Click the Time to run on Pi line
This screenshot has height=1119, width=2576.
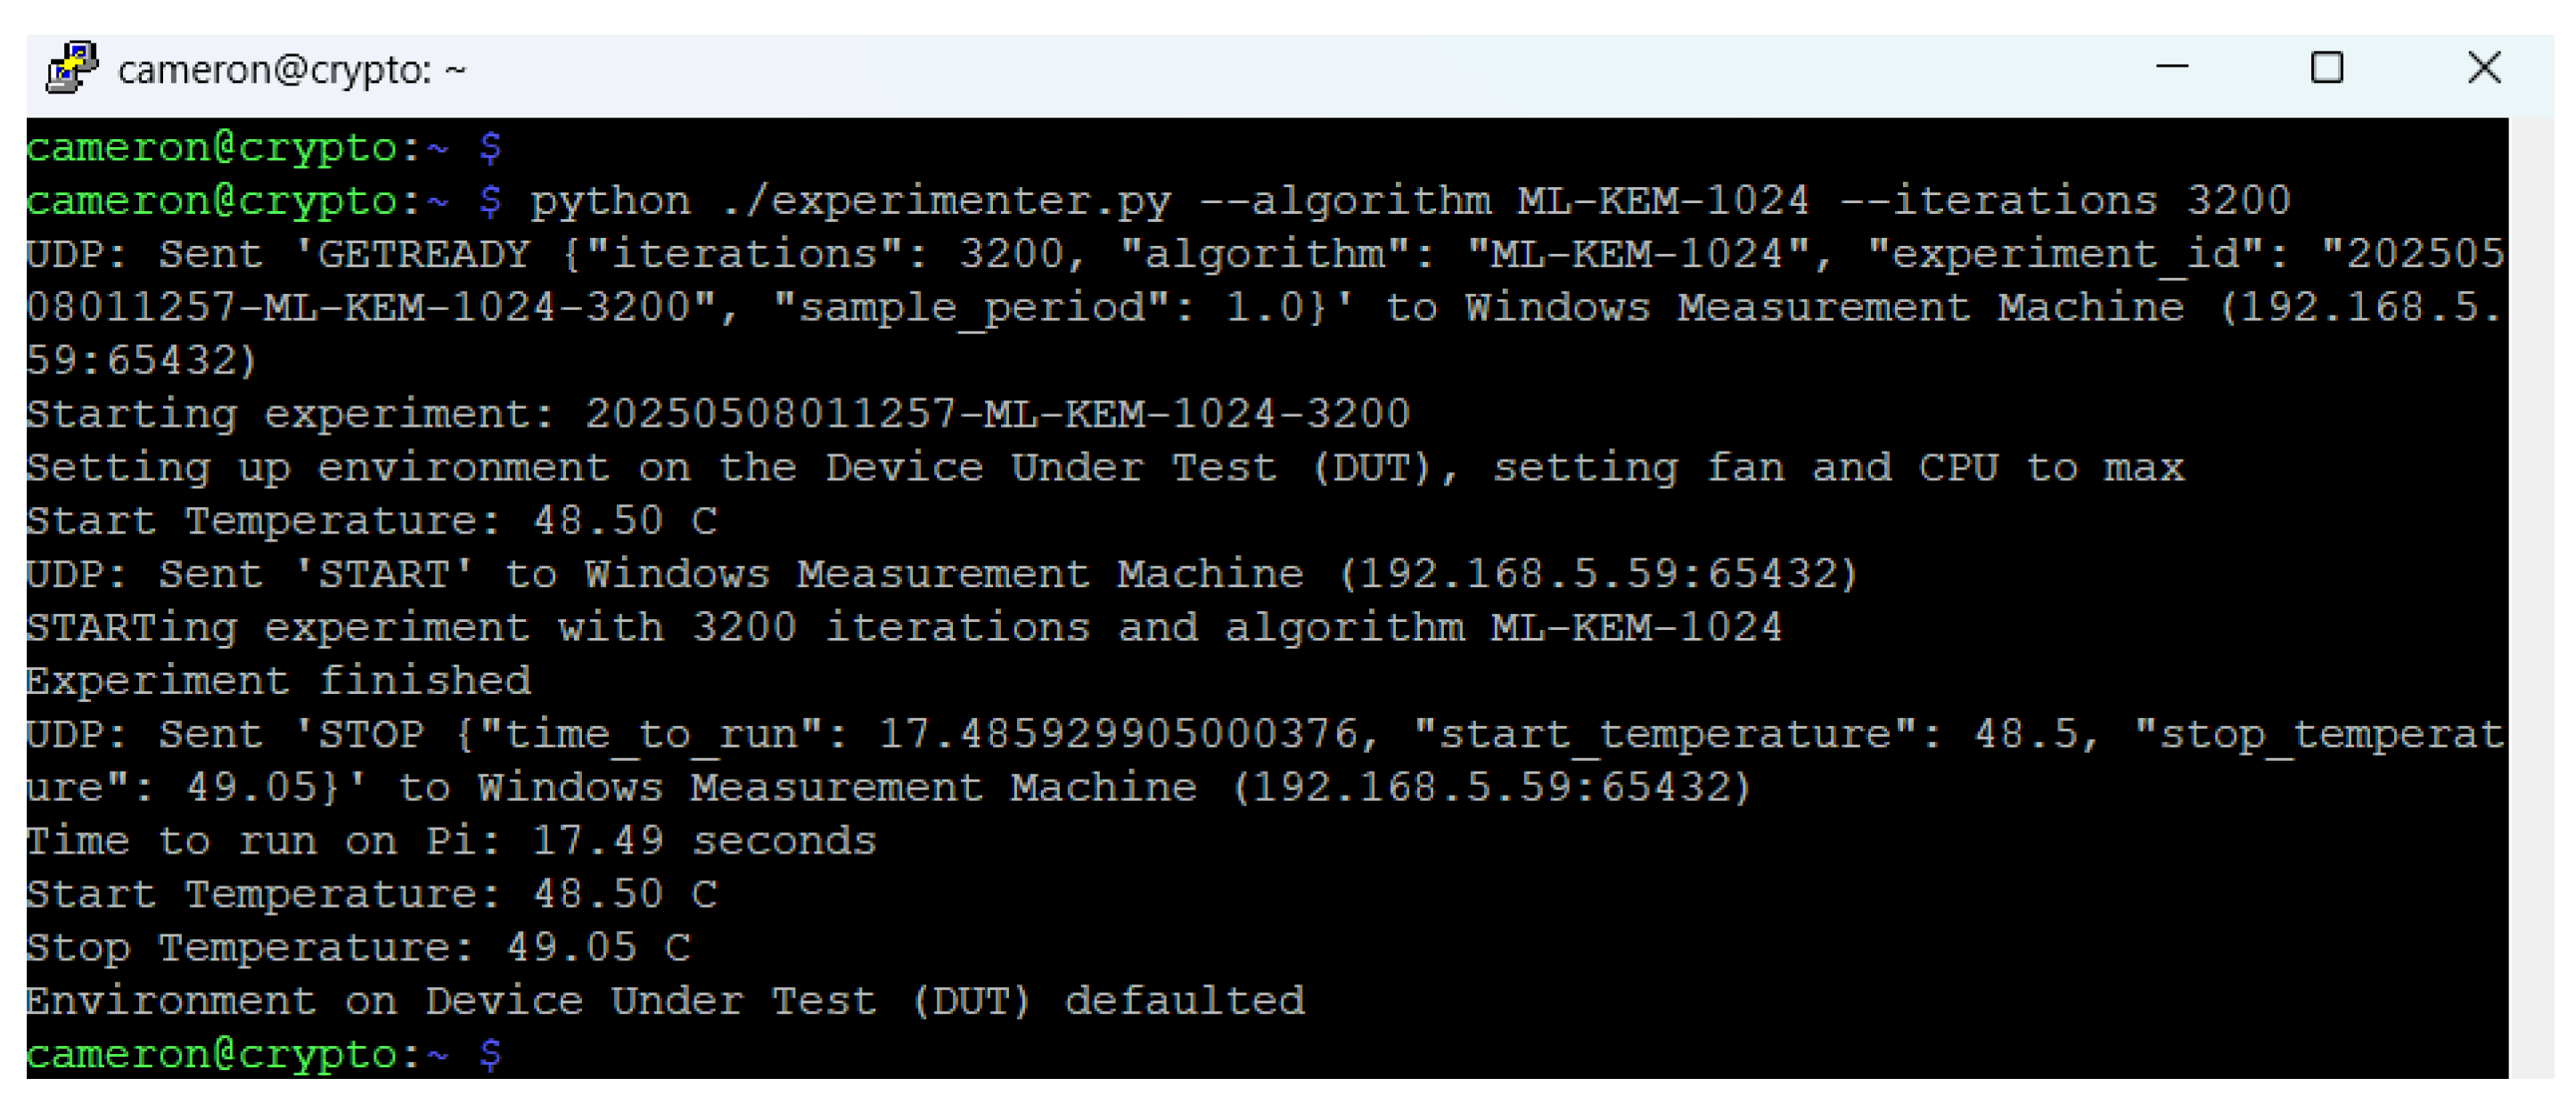[x=450, y=839]
